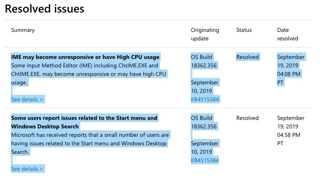Click September 10, 2019 in the IME row
The width and height of the screenshot is (326, 176).
(205, 86)
